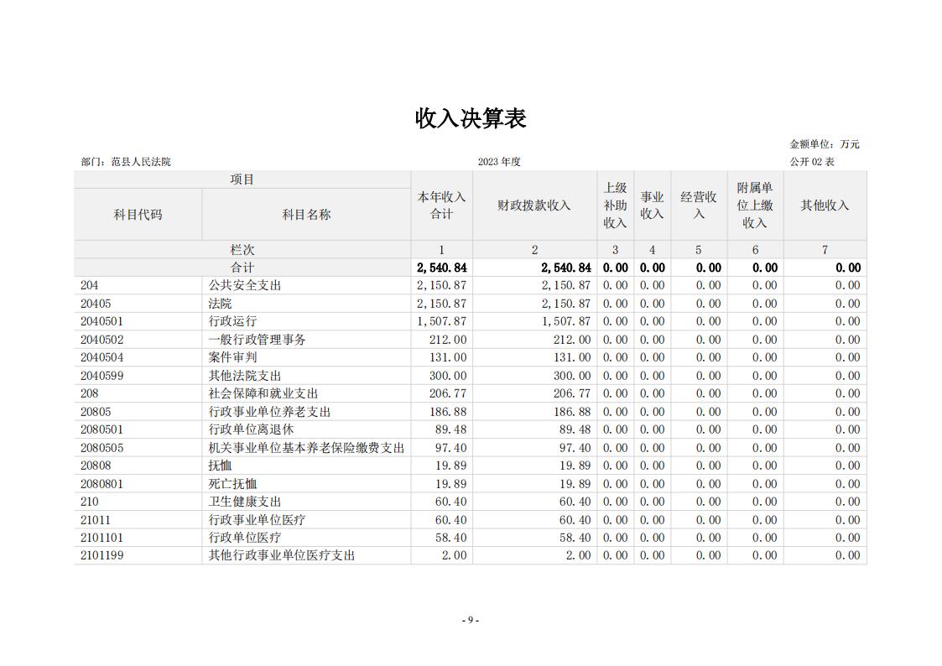Click the 抚恤 row name
The height and width of the screenshot is (666, 942).
220,466
